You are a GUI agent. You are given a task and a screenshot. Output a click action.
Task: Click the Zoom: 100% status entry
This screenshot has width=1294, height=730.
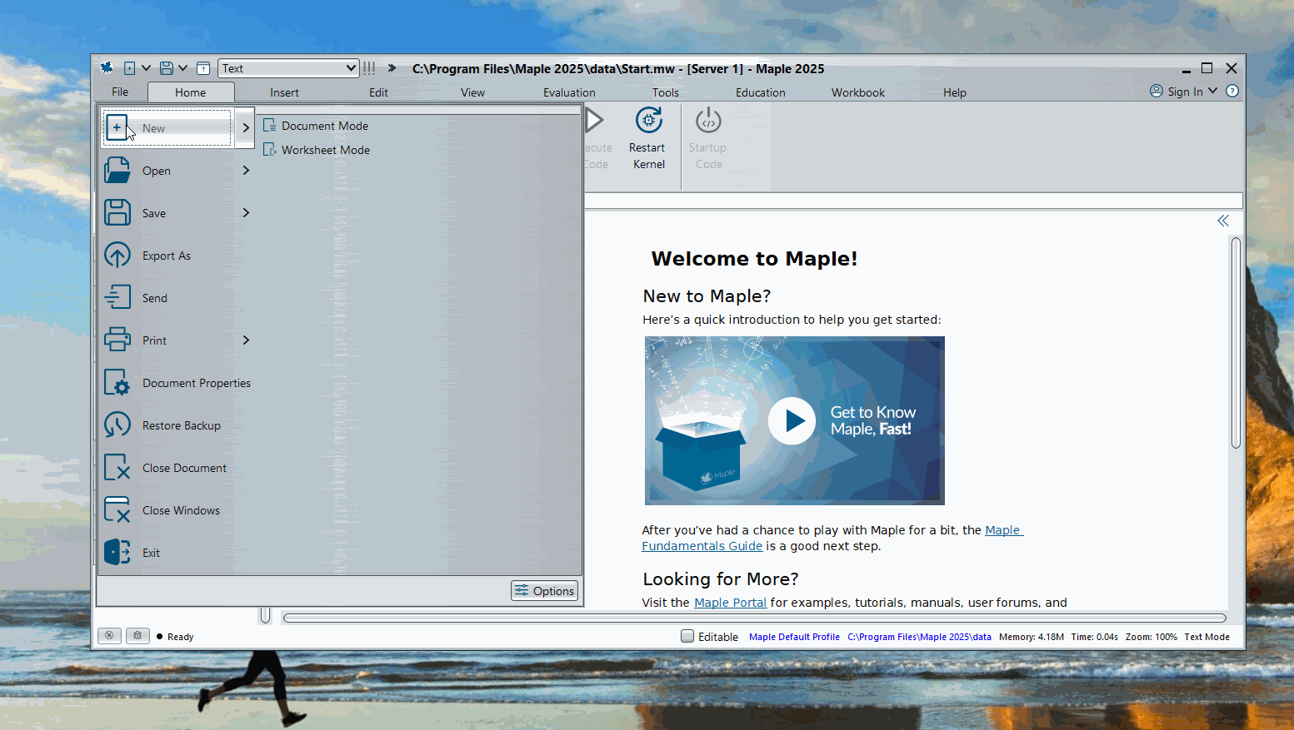pos(1151,637)
